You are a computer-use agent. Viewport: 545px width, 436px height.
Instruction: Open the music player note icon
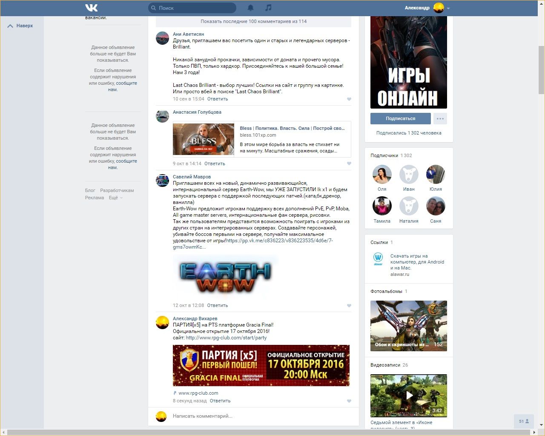268,8
